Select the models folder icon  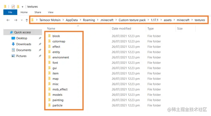coord(49,95)
